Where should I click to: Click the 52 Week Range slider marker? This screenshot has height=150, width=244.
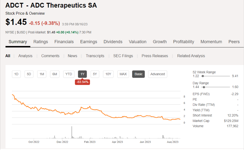[203, 76]
